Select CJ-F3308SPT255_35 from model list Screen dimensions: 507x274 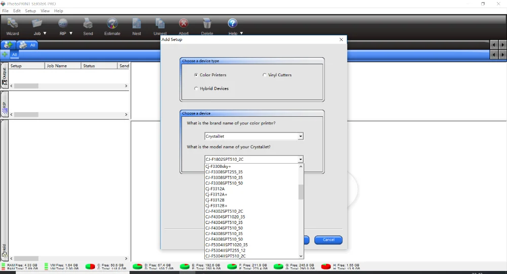click(251, 172)
